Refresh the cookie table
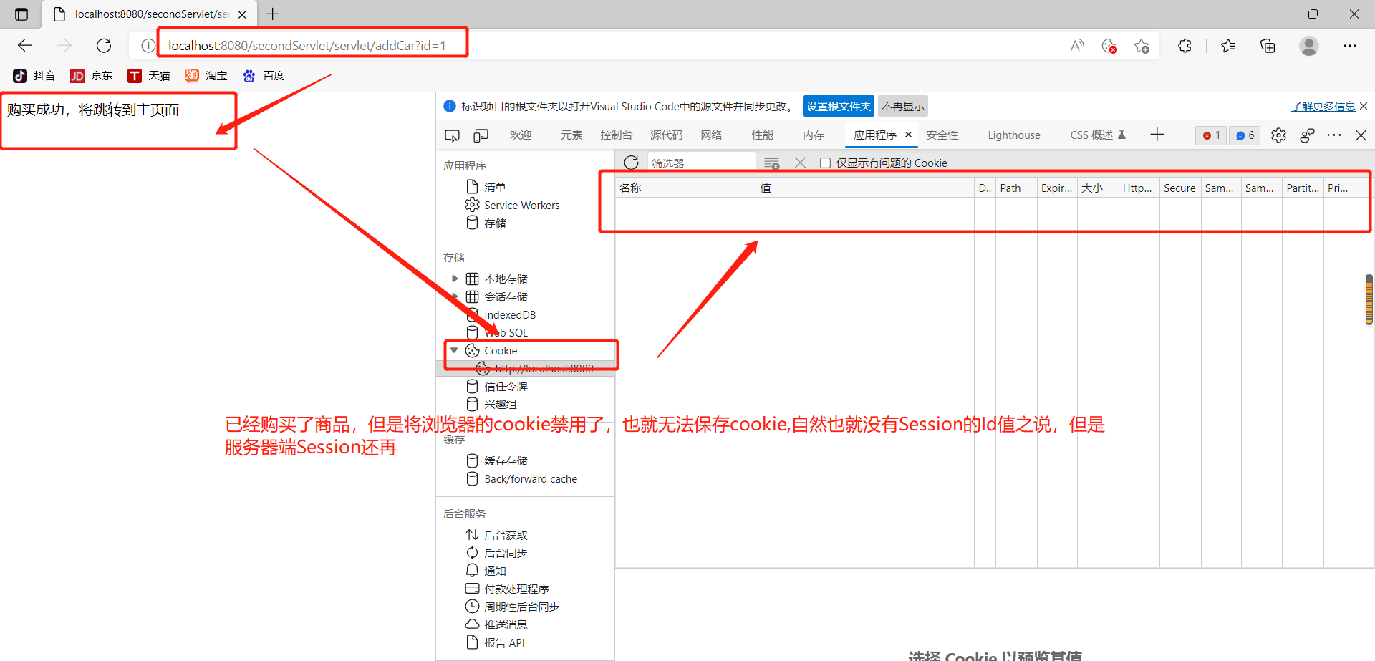 (631, 163)
